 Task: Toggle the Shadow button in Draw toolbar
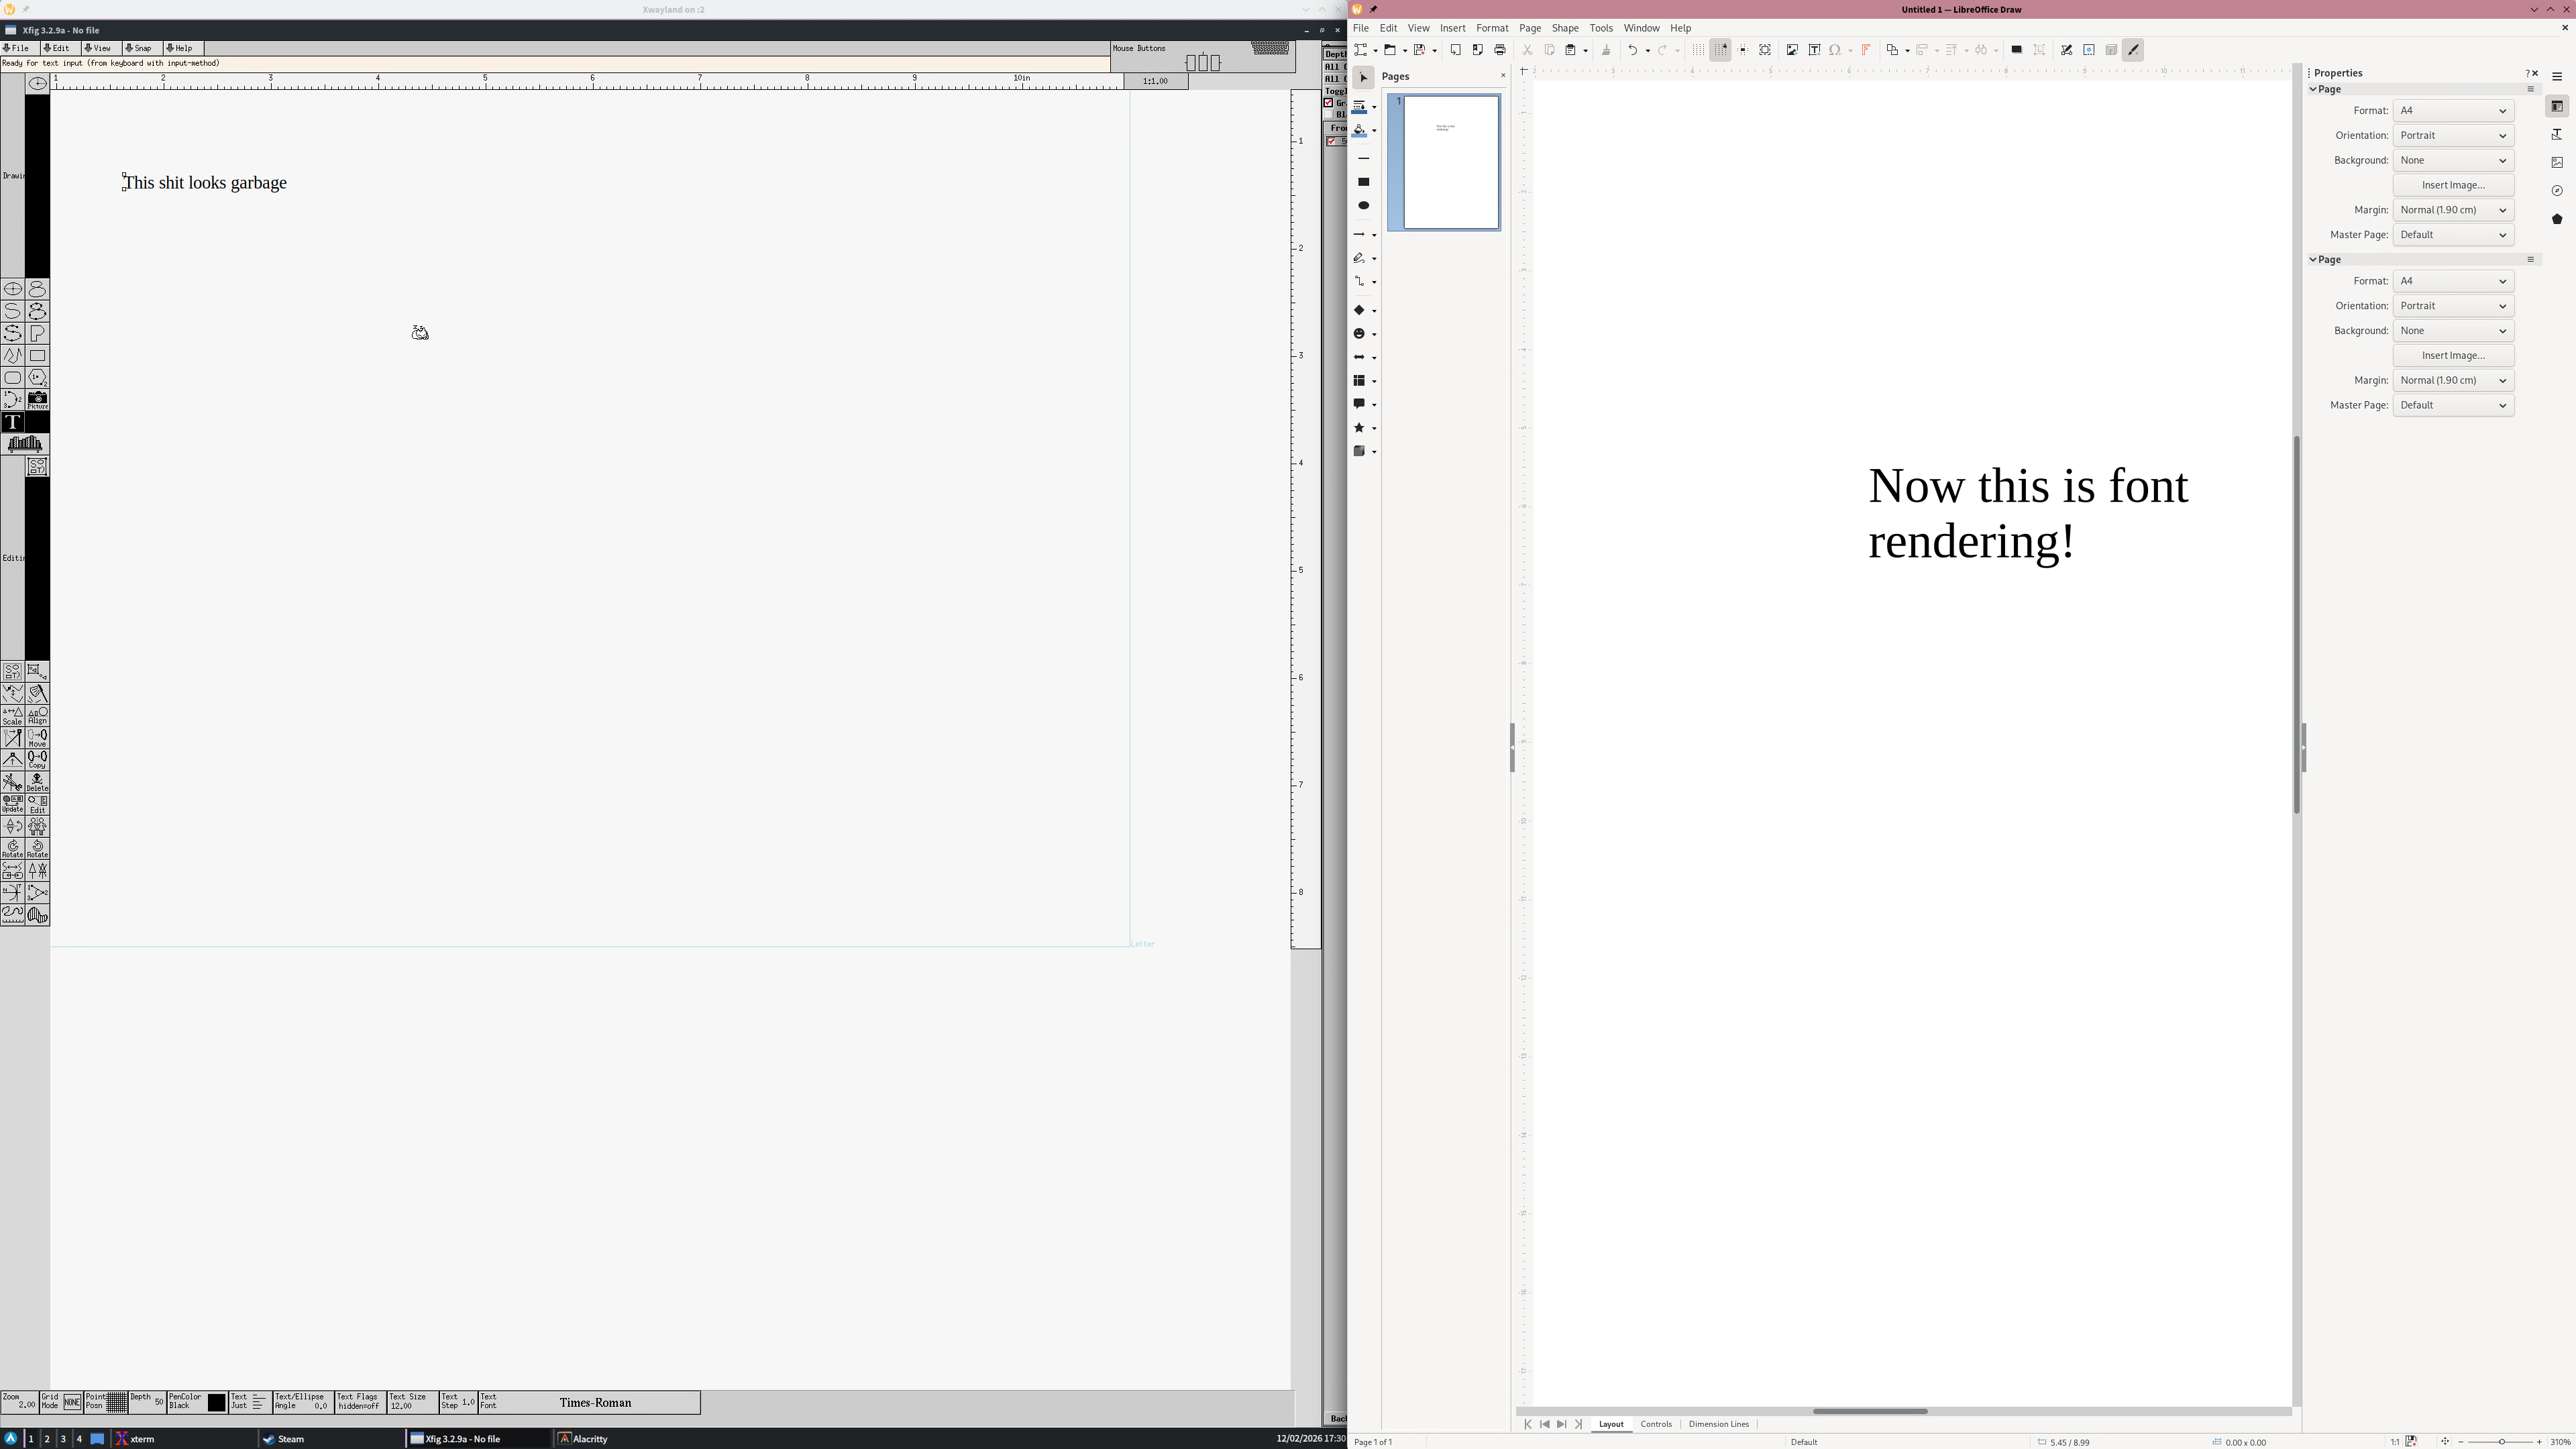click(x=2016, y=50)
